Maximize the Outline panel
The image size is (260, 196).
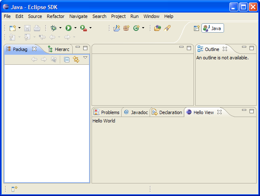coord(252,48)
